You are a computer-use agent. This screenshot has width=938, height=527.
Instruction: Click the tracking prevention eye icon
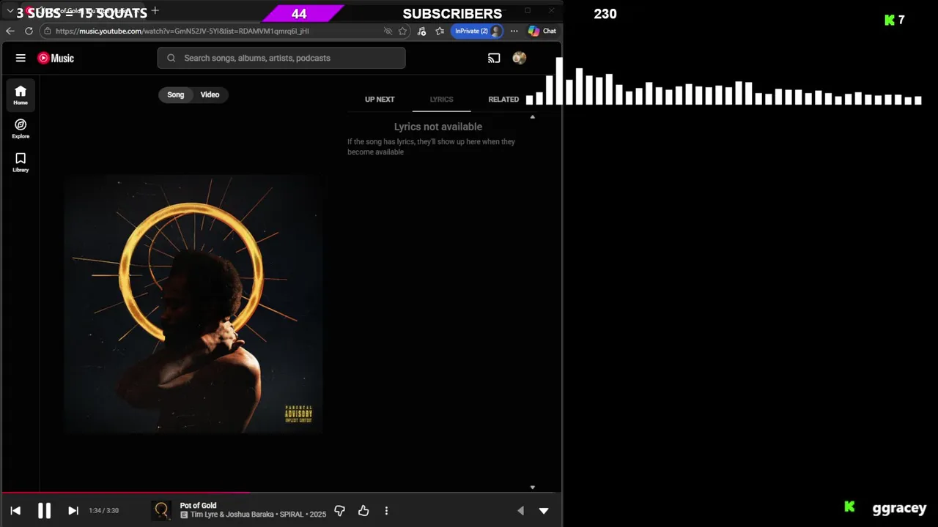tap(388, 31)
